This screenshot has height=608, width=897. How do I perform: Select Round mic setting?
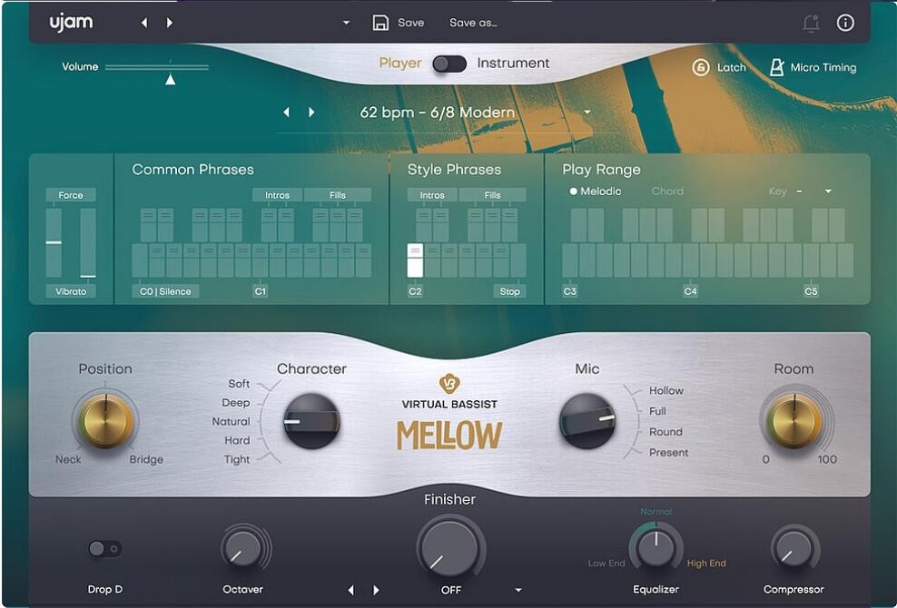(x=665, y=432)
